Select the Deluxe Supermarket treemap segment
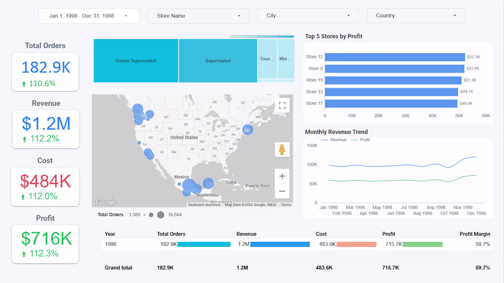Viewport: 504px width, 283px height. [x=135, y=60]
